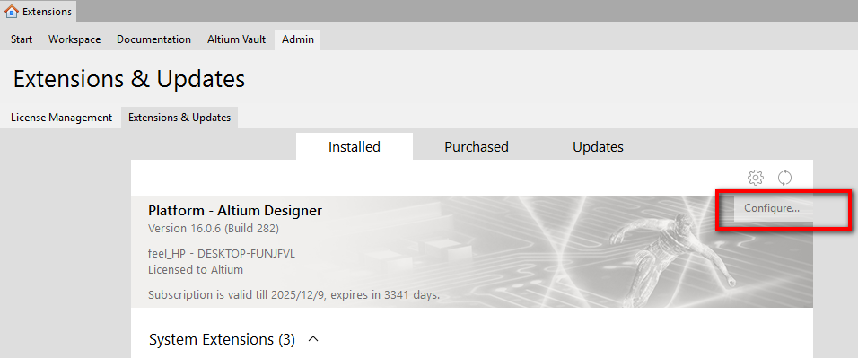
Task: Select the Extensions document tab
Action: (39, 11)
